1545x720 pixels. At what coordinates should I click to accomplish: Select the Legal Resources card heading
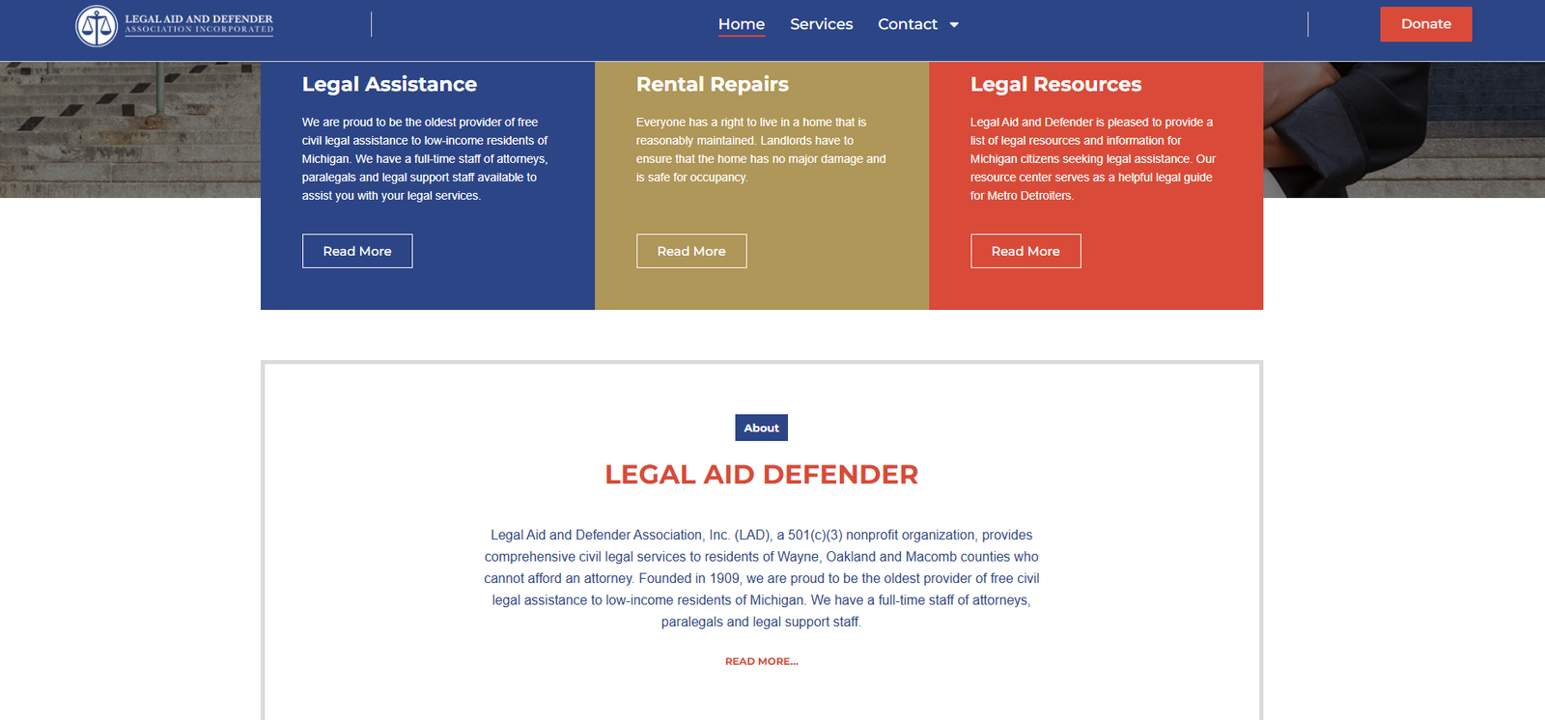(x=1055, y=85)
